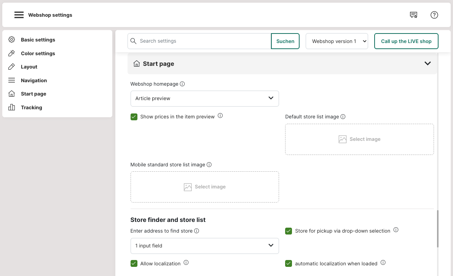Image resolution: width=453 pixels, height=276 pixels.
Task: Toggle Store for pickup via drop-down selection
Action: click(x=289, y=231)
